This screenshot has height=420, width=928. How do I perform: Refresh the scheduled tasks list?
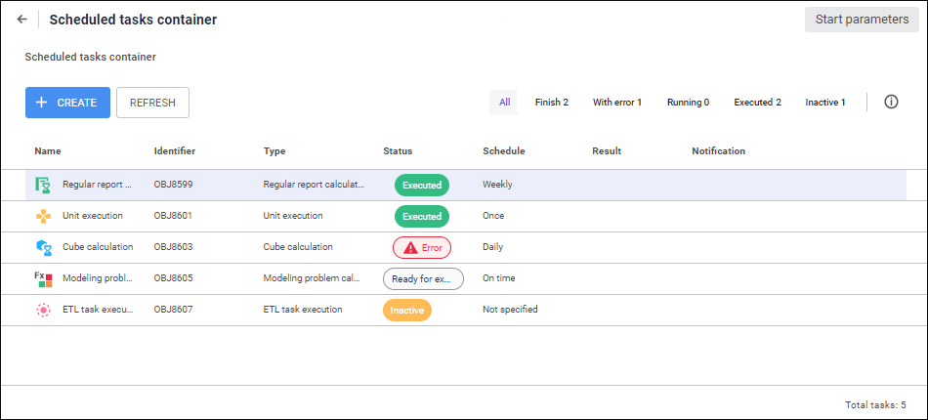[x=152, y=103]
